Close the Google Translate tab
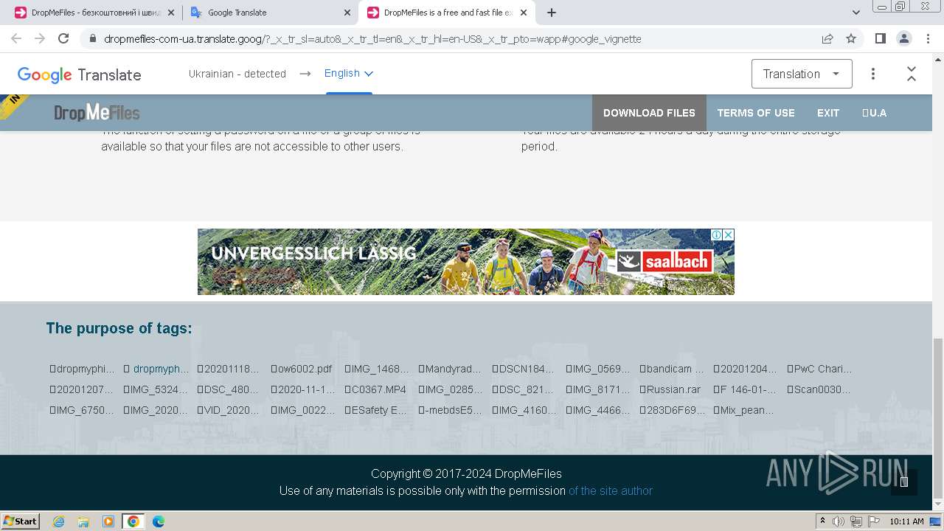 [347, 13]
